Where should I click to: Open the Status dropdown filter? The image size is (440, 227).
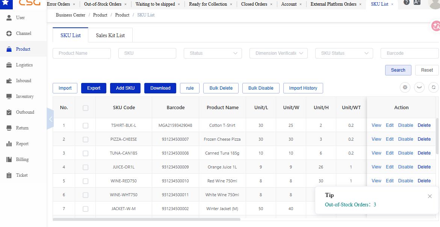[213, 53]
